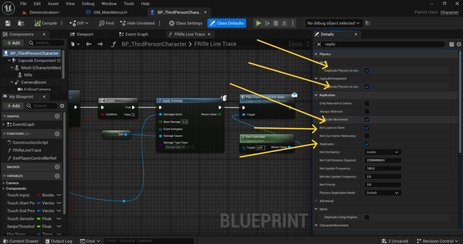Enable Net Use Owner Relevancy
463x244 pixels.
coord(367,136)
